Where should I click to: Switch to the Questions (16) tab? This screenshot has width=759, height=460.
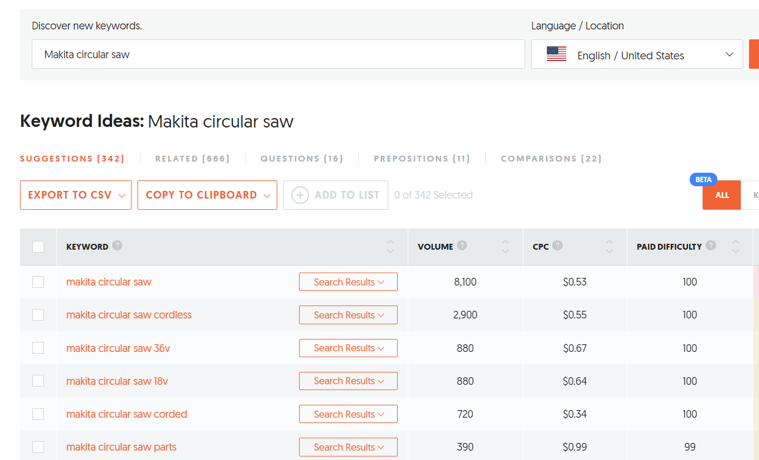302,159
